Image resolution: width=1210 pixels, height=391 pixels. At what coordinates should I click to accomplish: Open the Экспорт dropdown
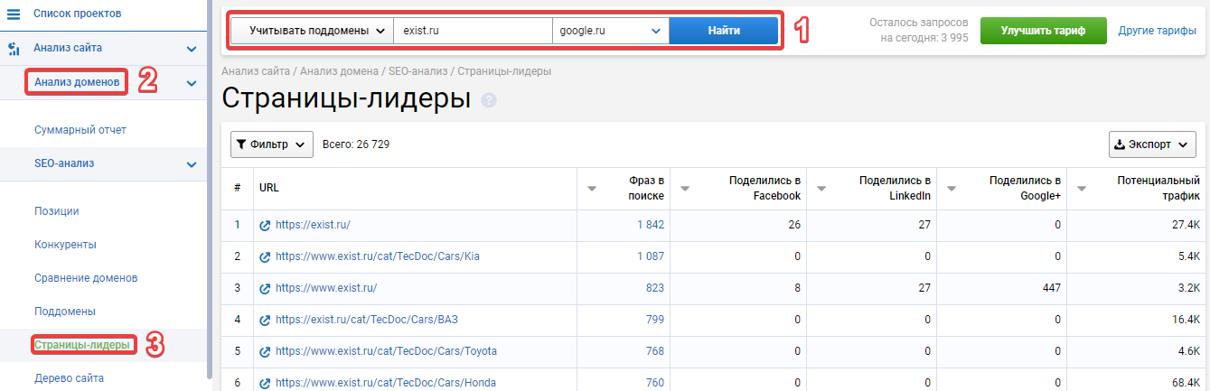click(1152, 144)
